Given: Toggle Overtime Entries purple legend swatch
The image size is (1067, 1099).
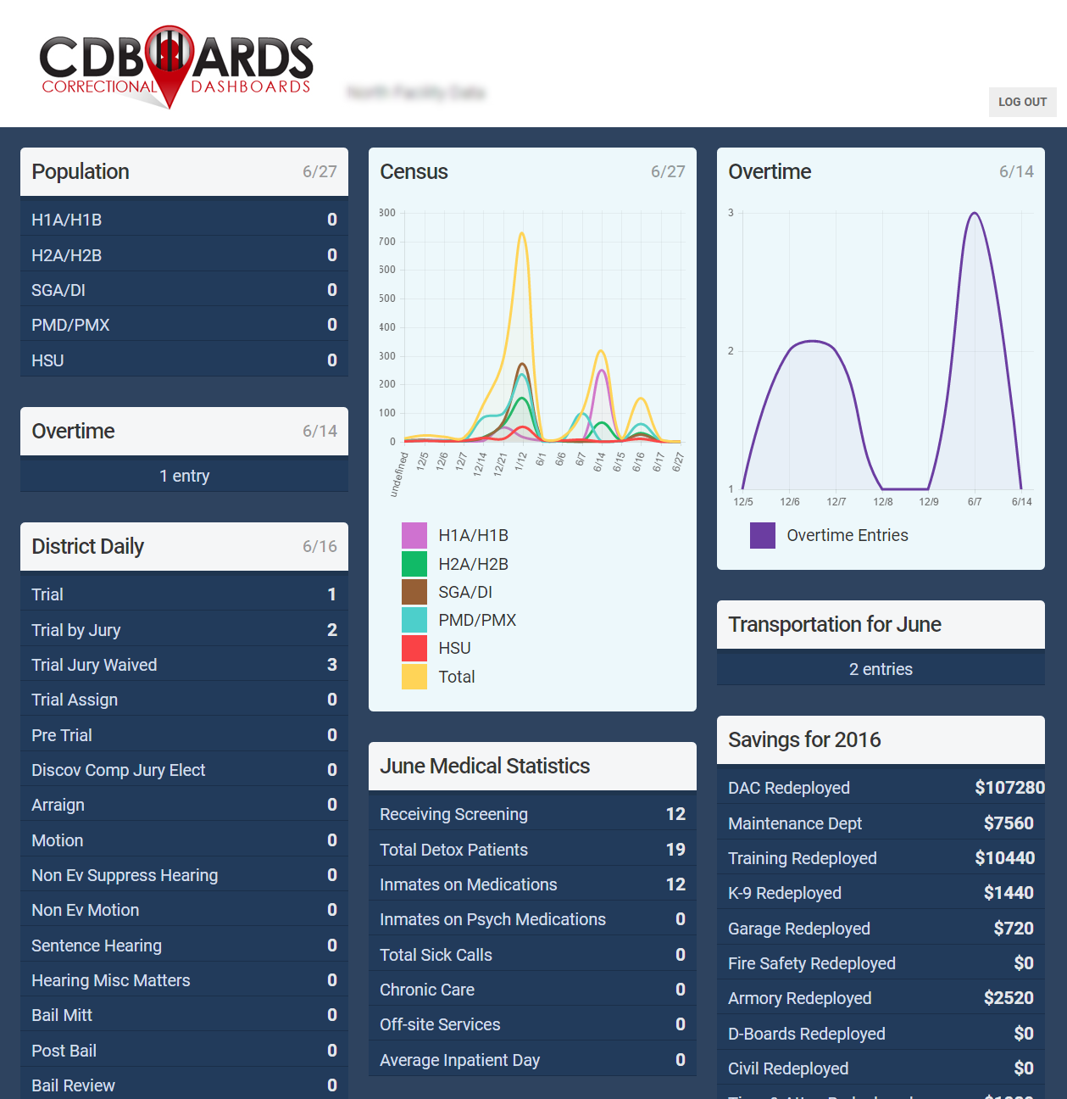Looking at the screenshot, I should click(763, 536).
